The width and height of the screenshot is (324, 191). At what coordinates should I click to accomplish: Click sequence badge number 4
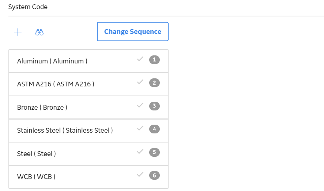pyautogui.click(x=155, y=129)
